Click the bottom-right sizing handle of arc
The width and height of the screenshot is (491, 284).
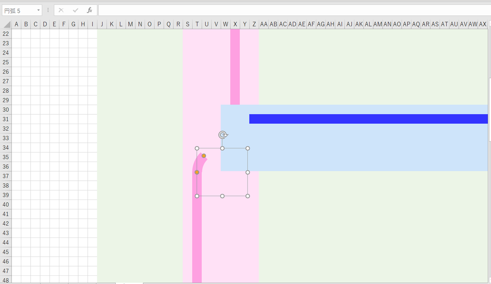pos(248,196)
